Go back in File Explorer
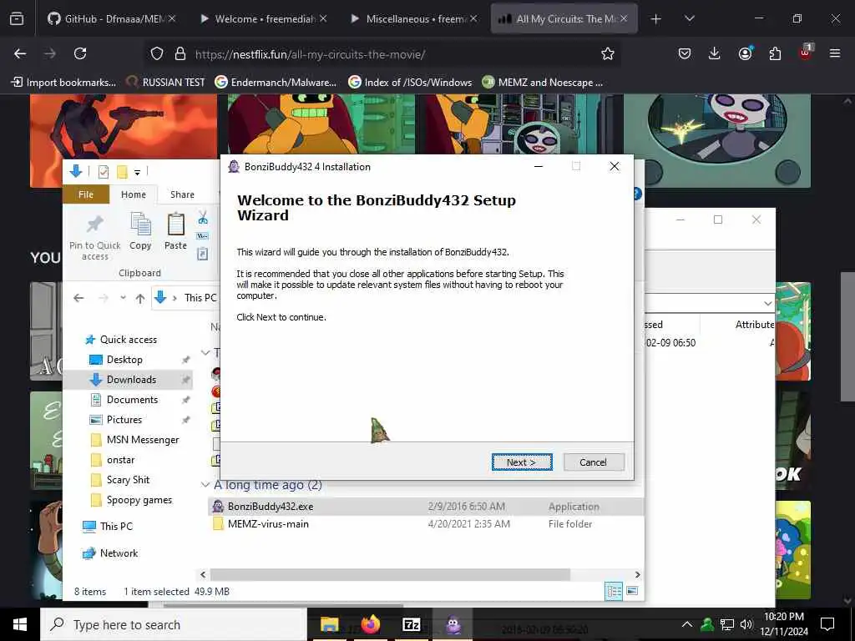 tap(78, 298)
